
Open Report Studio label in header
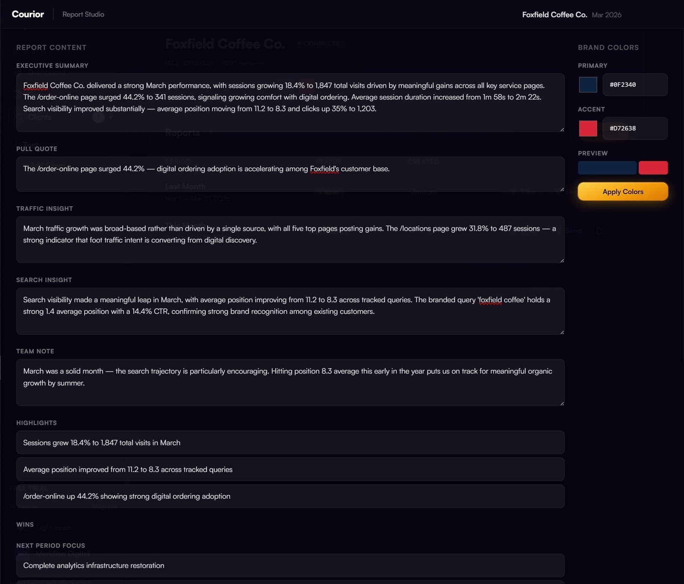(83, 15)
